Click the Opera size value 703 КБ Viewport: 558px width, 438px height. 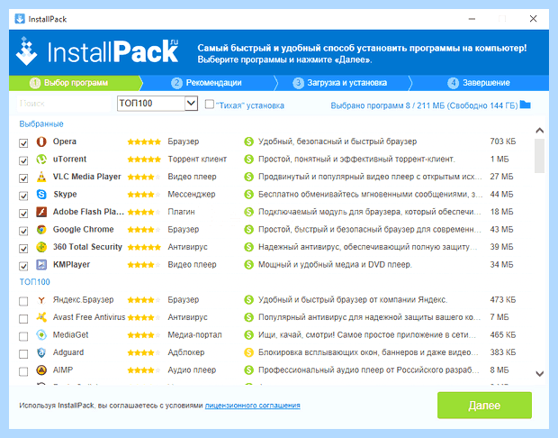(502, 141)
